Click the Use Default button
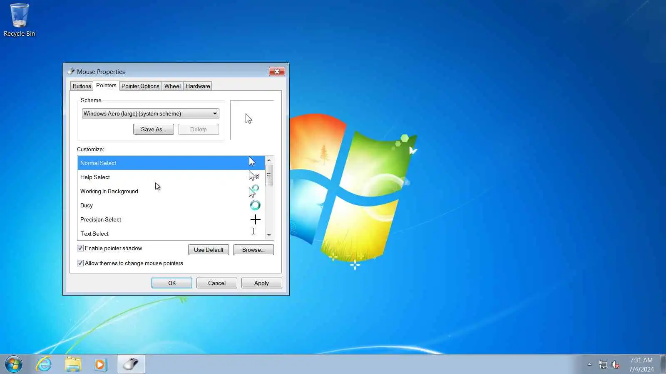The width and height of the screenshot is (666, 374). tap(209, 250)
